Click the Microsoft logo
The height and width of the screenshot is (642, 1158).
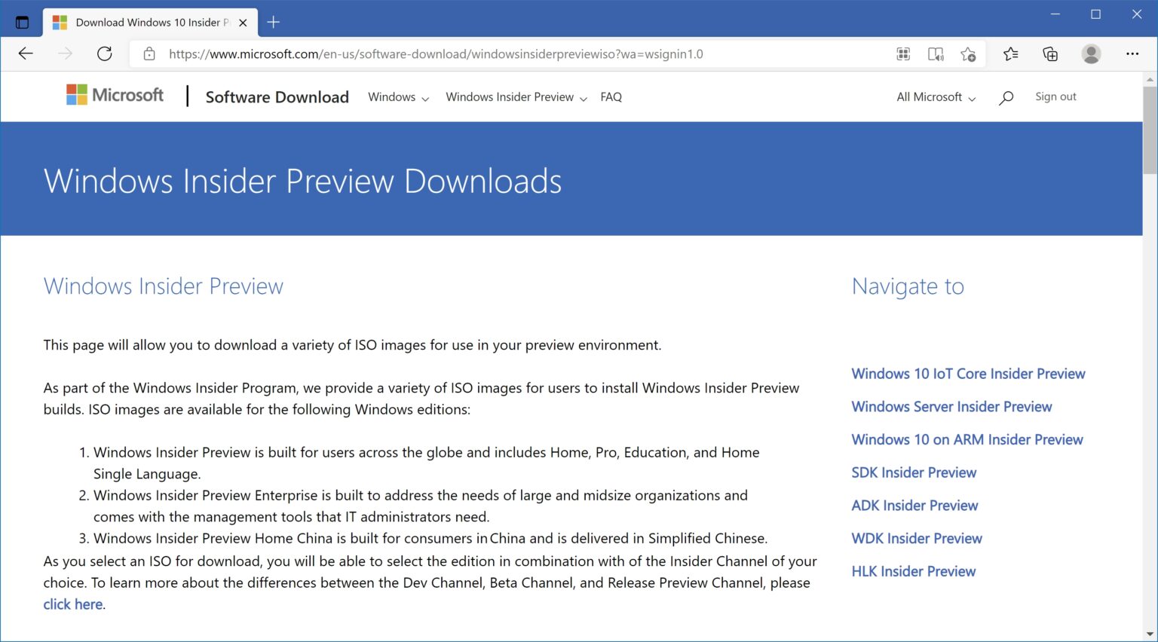(113, 95)
